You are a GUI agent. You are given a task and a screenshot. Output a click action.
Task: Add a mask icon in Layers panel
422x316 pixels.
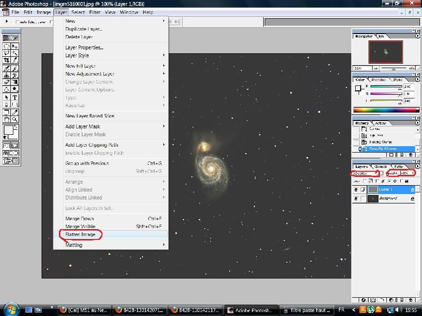click(373, 300)
